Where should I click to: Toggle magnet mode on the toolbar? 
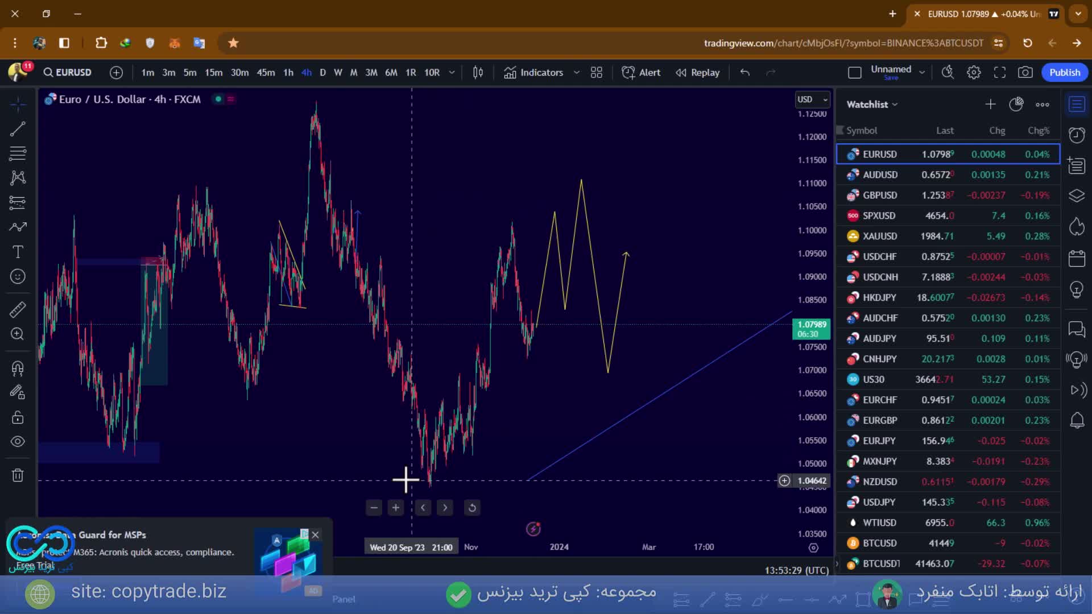click(x=18, y=368)
